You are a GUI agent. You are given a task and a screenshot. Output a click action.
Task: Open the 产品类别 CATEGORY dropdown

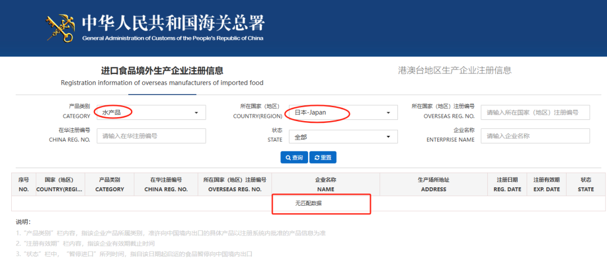pyautogui.click(x=151, y=113)
